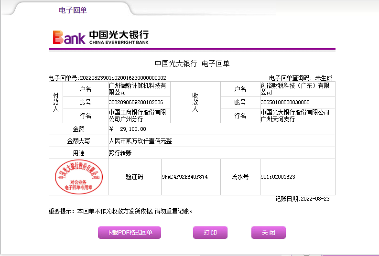This screenshot has height=256, width=379.
Task: Click payee account 38650188000030866
Action: tap(285, 102)
